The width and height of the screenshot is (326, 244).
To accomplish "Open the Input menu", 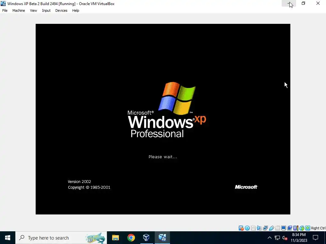I will [x=46, y=10].
